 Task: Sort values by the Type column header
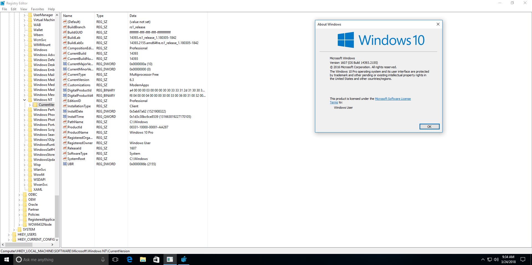tap(111, 16)
